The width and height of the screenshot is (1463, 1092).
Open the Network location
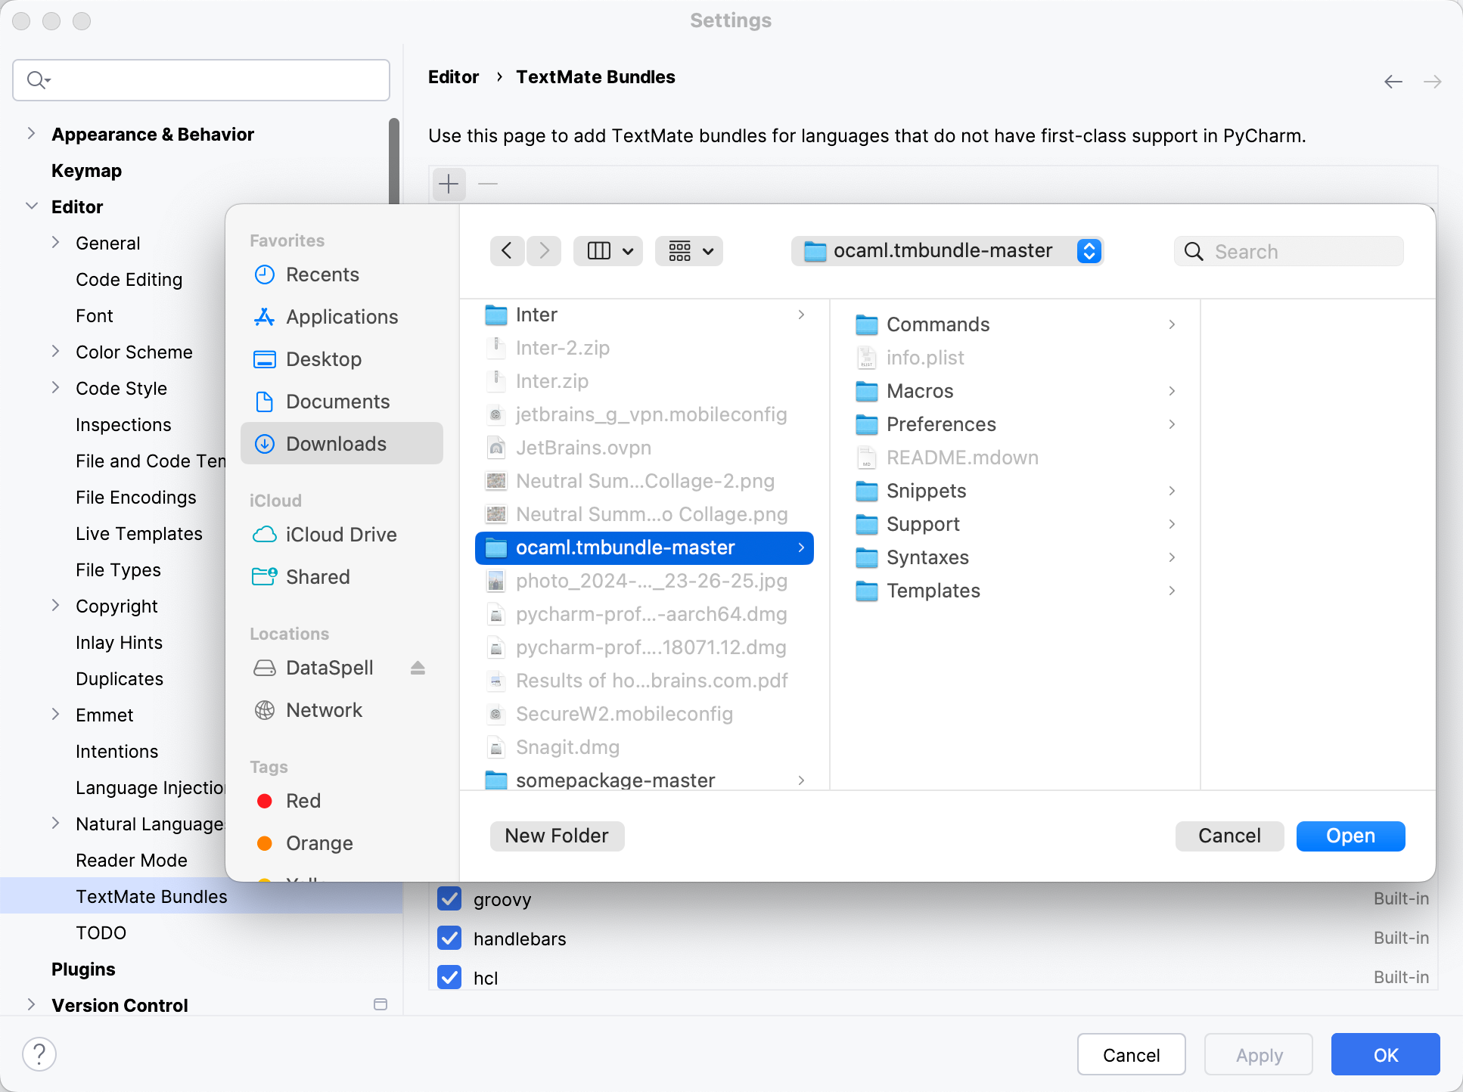pyautogui.click(x=324, y=710)
